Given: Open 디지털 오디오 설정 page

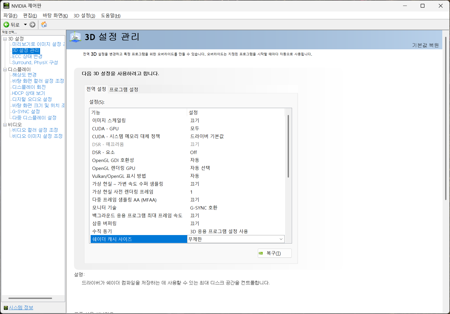Looking at the screenshot, I should click(x=32, y=99).
